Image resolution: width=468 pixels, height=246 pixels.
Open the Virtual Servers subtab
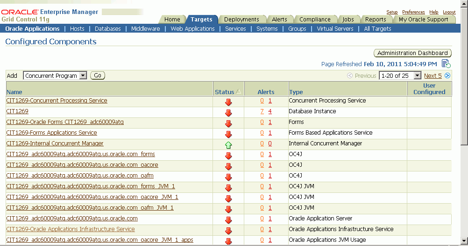pos(335,29)
